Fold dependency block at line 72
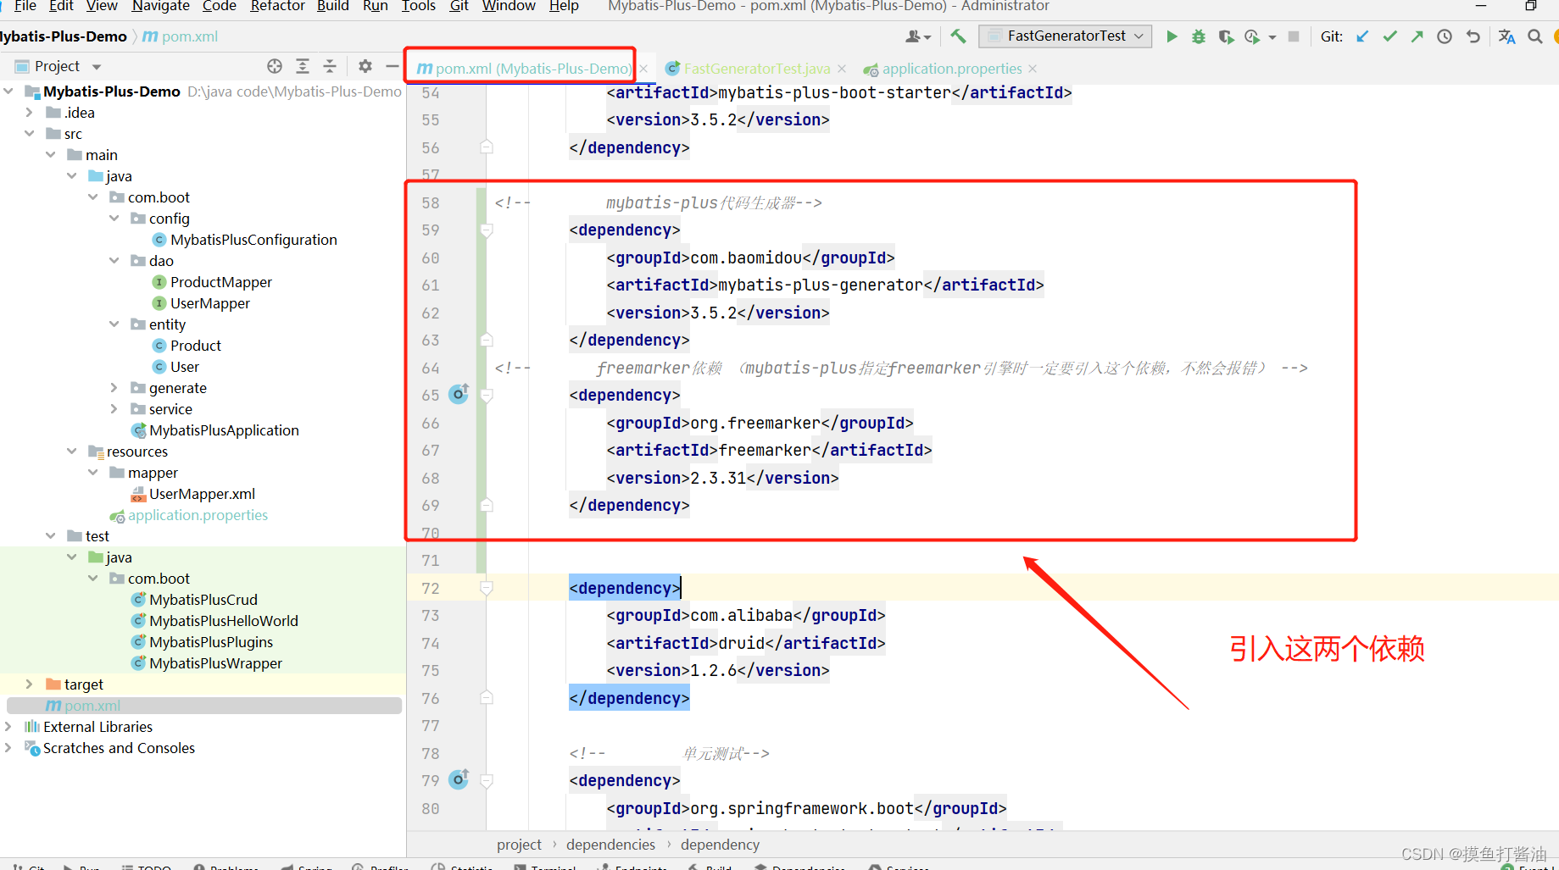This screenshot has width=1559, height=870. tap(487, 588)
